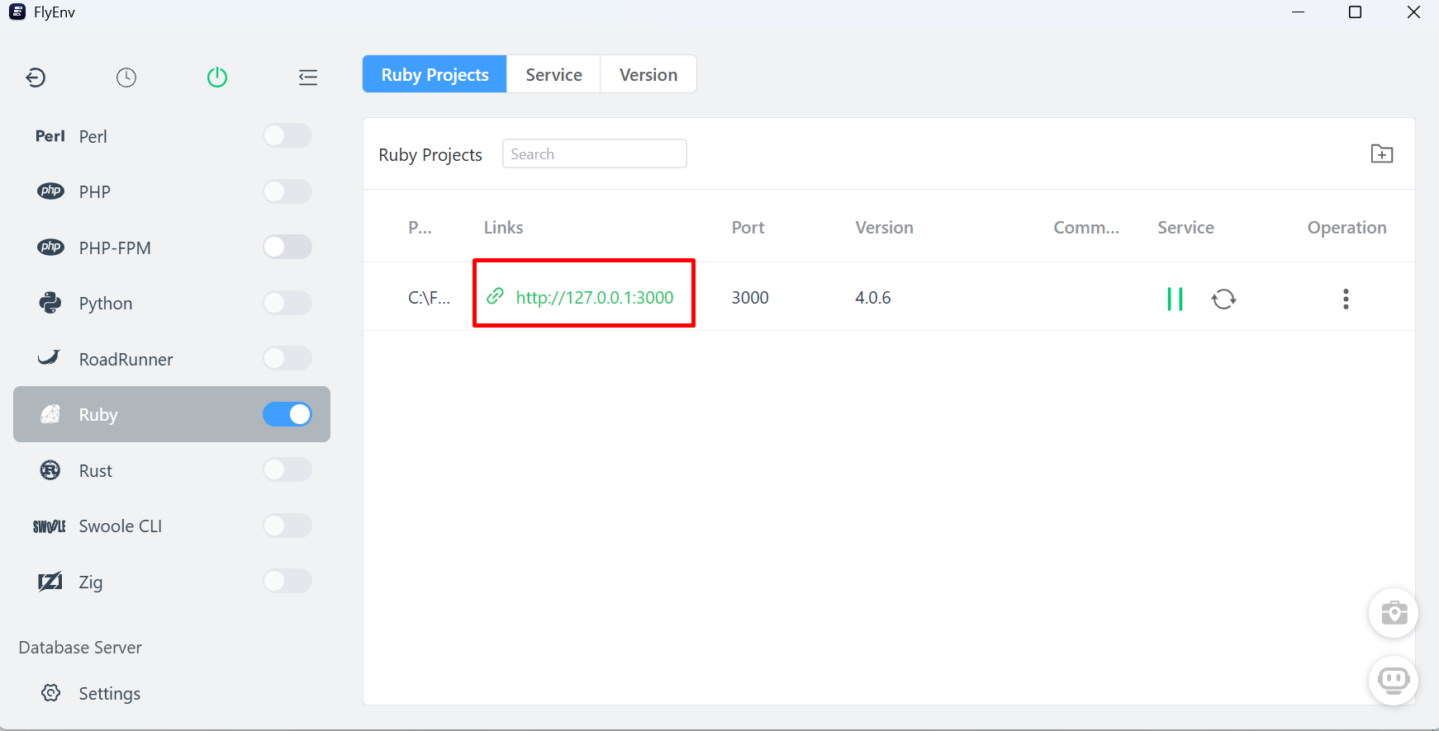
Task: Collapse sidebar with the menu list icon
Action: (308, 78)
